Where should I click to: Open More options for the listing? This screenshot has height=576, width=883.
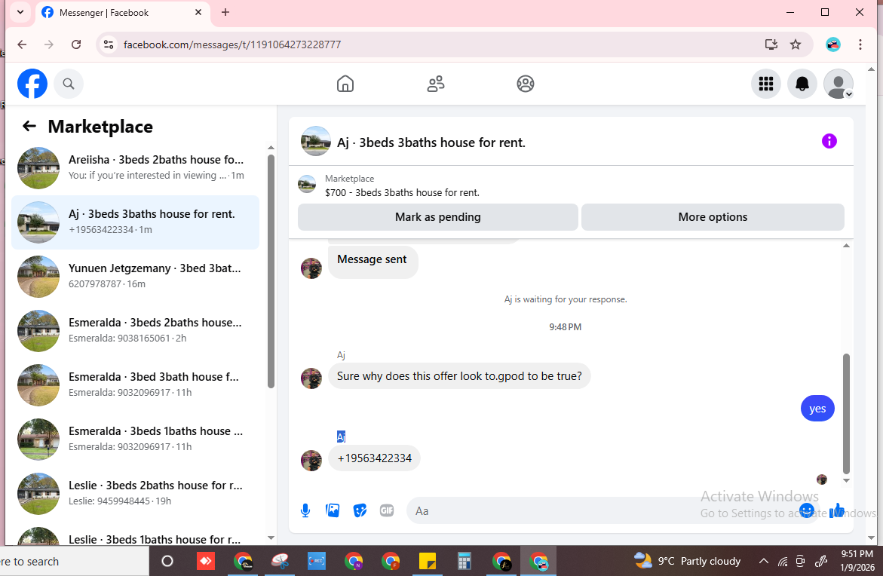tap(713, 217)
